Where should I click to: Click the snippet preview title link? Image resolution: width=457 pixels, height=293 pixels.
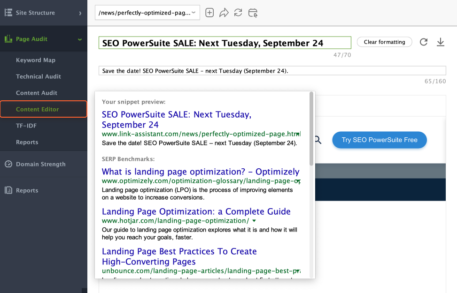[x=176, y=120]
